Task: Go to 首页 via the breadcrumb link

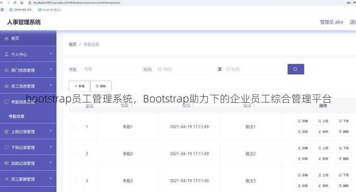Action: [73, 44]
